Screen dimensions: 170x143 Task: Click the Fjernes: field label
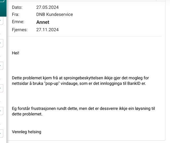pos(20,30)
